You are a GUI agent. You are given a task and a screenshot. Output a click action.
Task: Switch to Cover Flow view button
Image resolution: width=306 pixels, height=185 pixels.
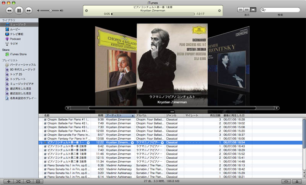pyautogui.click(x=253, y=10)
